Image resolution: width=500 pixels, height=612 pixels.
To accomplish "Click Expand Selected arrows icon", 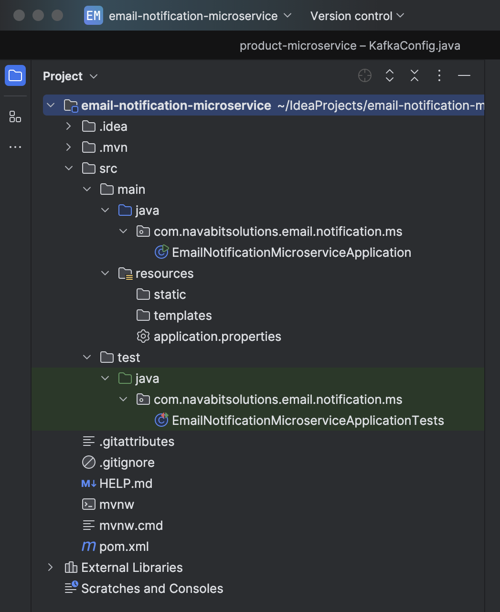I will pyautogui.click(x=390, y=75).
